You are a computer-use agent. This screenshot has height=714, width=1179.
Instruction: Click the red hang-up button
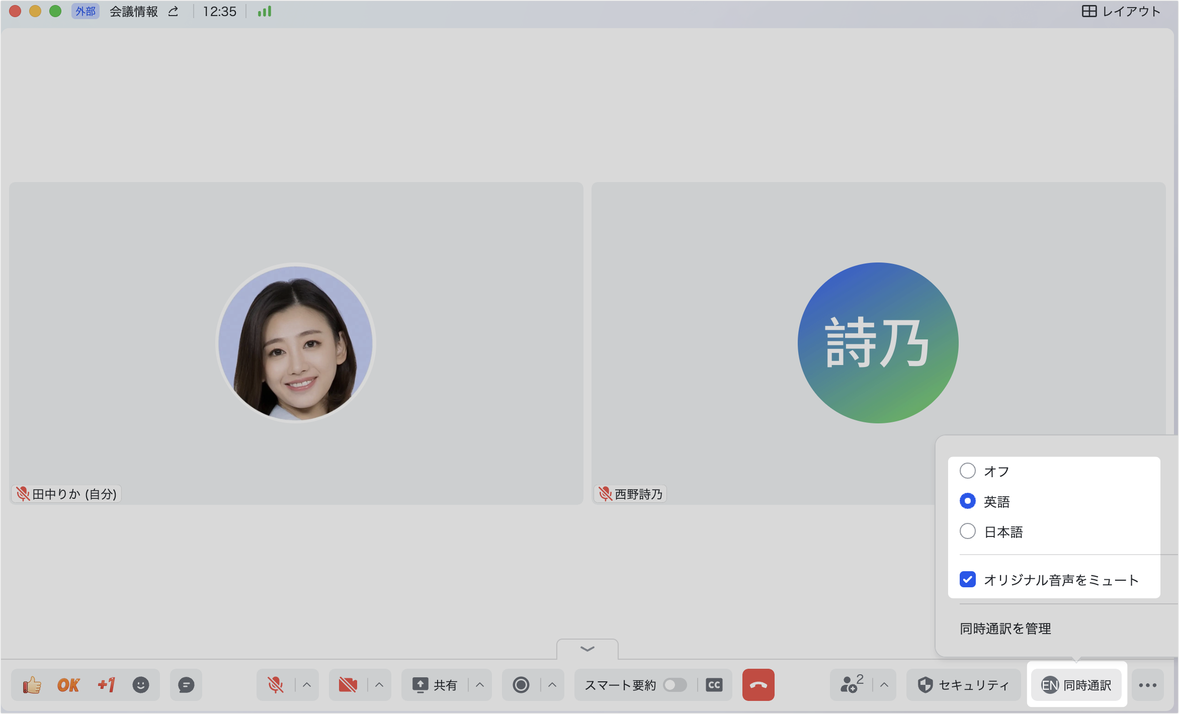758,685
